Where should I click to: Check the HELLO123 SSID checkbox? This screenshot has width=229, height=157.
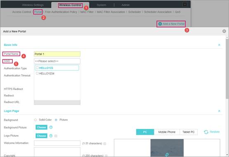[x=37, y=68]
